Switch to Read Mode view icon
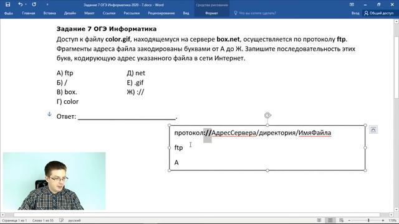The height and width of the screenshot is (224, 399). 319,220
